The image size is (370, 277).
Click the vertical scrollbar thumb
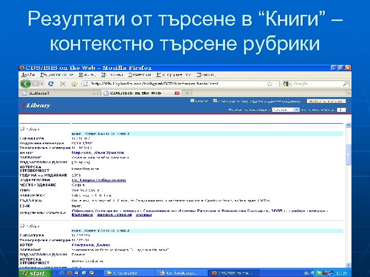click(x=348, y=154)
